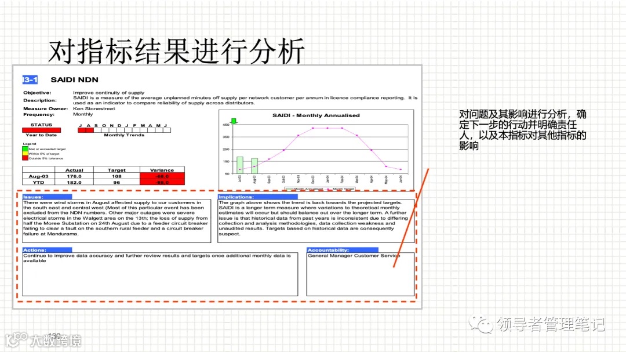Click the Actions section header

pyautogui.click(x=47, y=250)
